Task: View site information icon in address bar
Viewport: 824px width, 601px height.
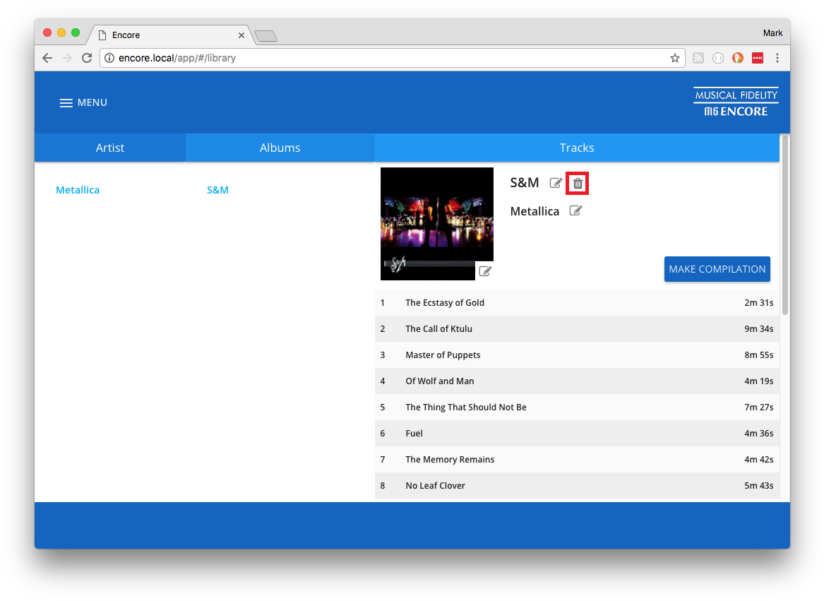Action: 109,58
